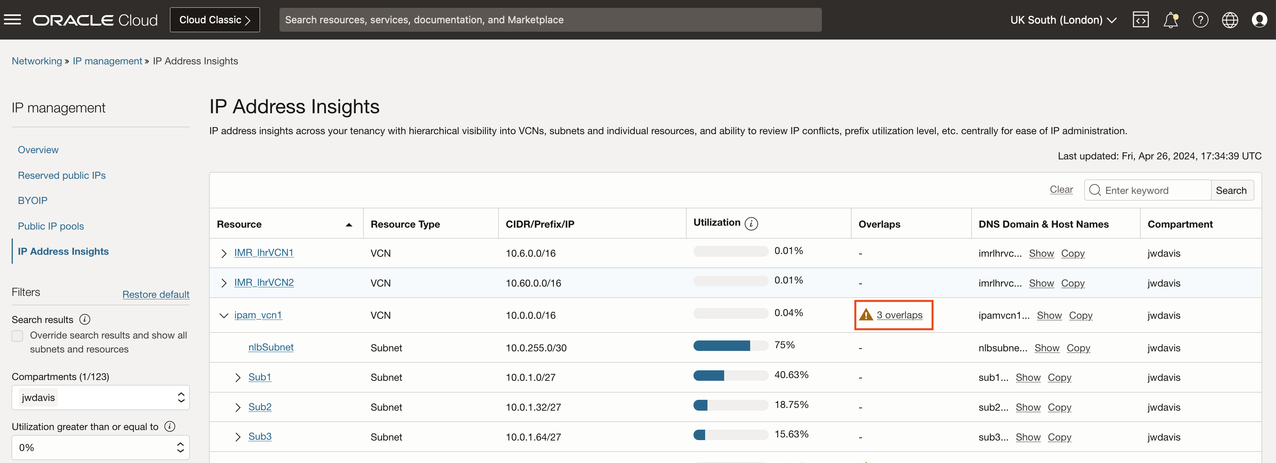Open Reserved public IPs section
The height and width of the screenshot is (463, 1276).
[x=61, y=175]
